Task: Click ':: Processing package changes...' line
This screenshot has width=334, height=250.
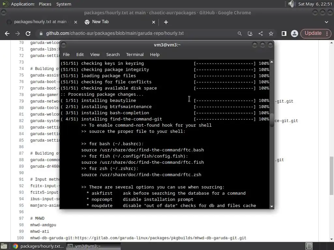Action: tap(102, 94)
